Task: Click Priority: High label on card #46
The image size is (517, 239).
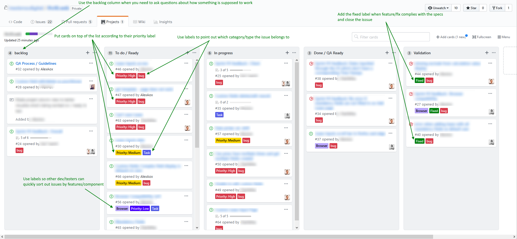Action: pyautogui.click(x=126, y=76)
